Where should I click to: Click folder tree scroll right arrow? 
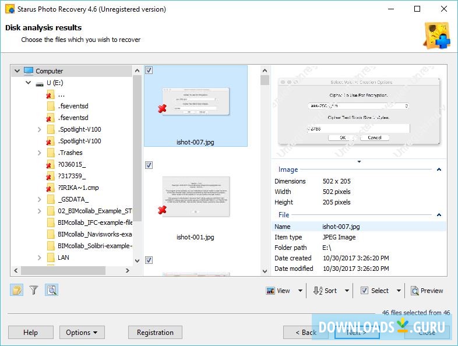[x=128, y=271]
